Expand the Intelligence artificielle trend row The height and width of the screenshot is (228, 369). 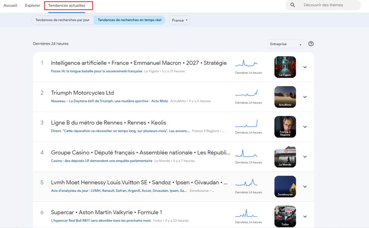(x=305, y=67)
